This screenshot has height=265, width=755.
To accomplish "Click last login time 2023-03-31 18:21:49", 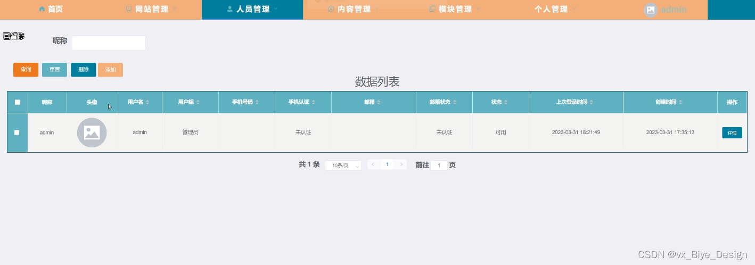I will (x=576, y=132).
